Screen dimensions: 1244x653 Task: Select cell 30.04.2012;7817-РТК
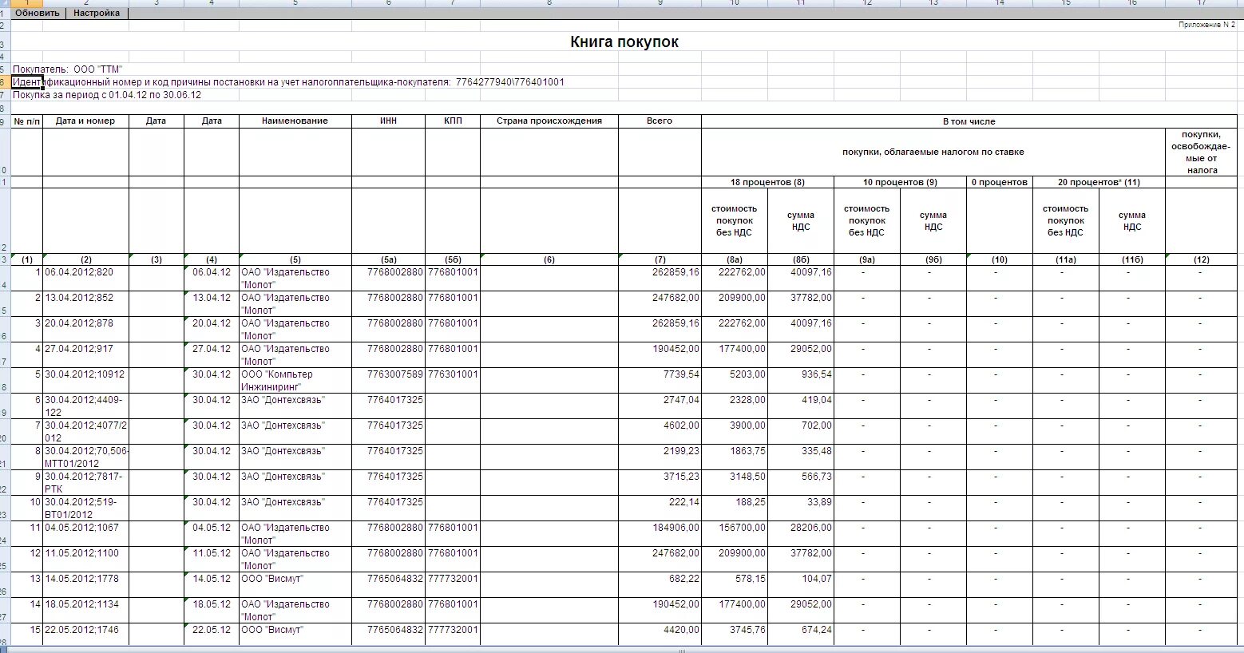[x=85, y=483]
